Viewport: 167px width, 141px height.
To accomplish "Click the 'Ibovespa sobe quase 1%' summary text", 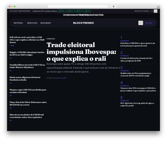I will click(83, 68).
